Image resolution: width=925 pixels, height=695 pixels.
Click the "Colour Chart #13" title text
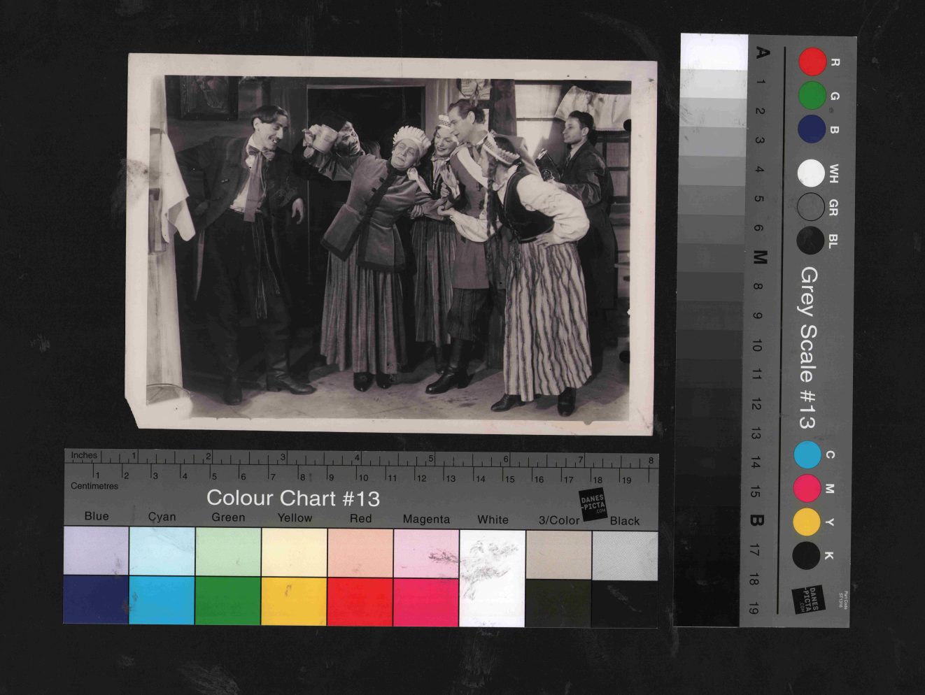(292, 499)
